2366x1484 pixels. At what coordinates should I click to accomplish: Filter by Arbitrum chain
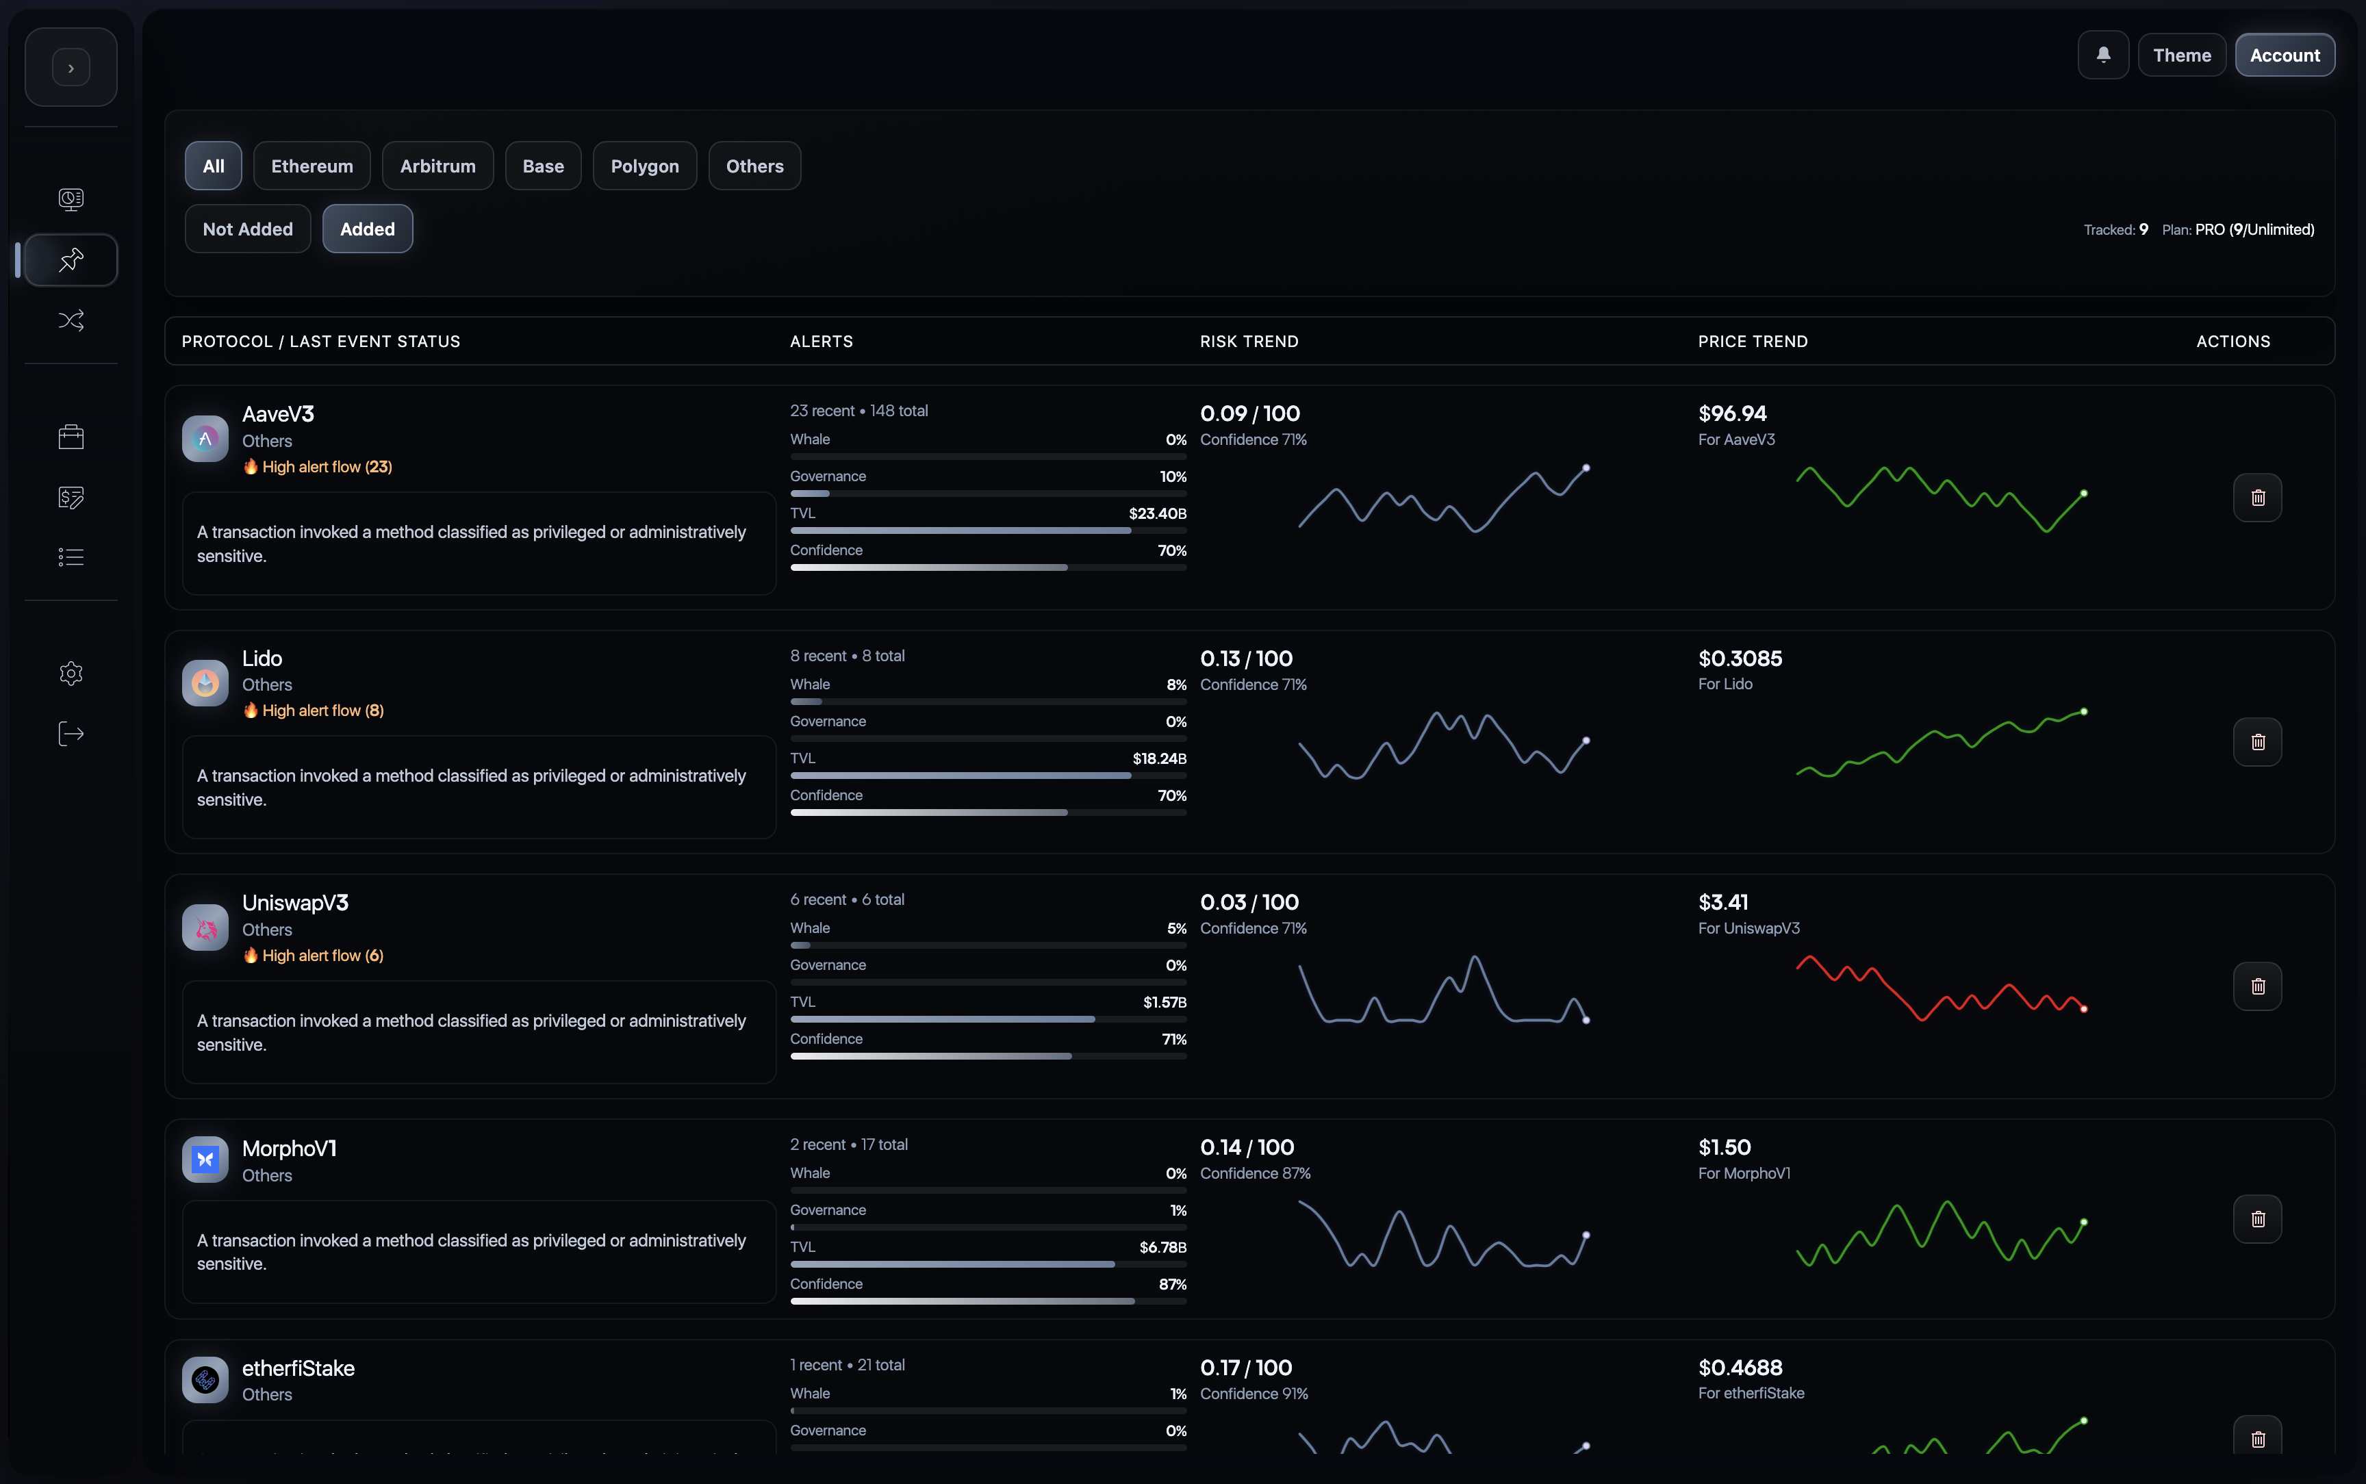point(437,166)
